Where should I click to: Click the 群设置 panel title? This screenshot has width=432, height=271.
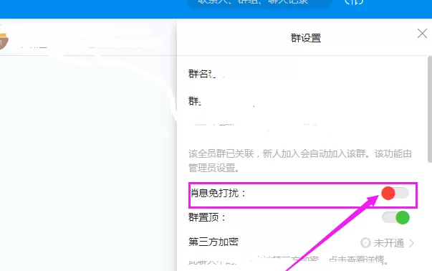306,38
